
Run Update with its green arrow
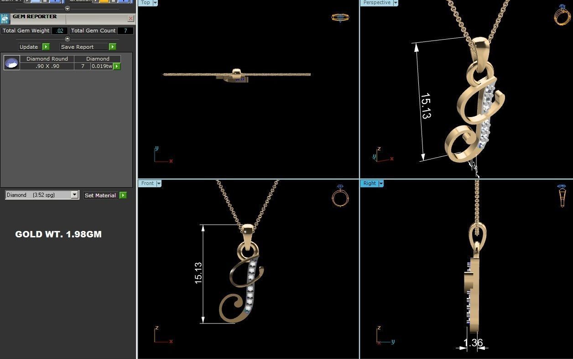pyautogui.click(x=46, y=47)
